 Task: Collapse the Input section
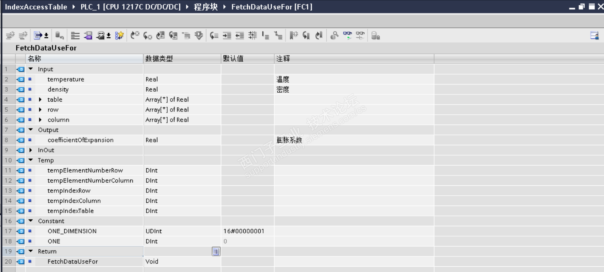31,69
